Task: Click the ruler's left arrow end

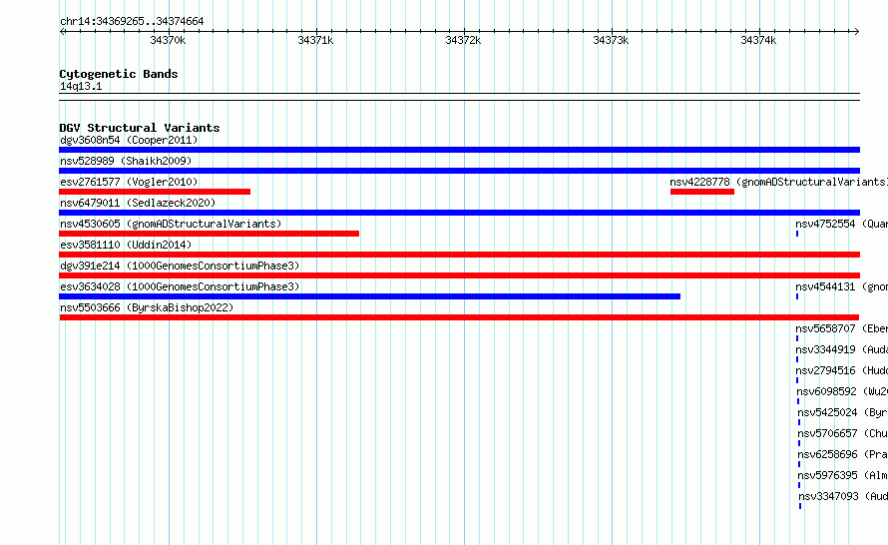Action: tap(62, 31)
